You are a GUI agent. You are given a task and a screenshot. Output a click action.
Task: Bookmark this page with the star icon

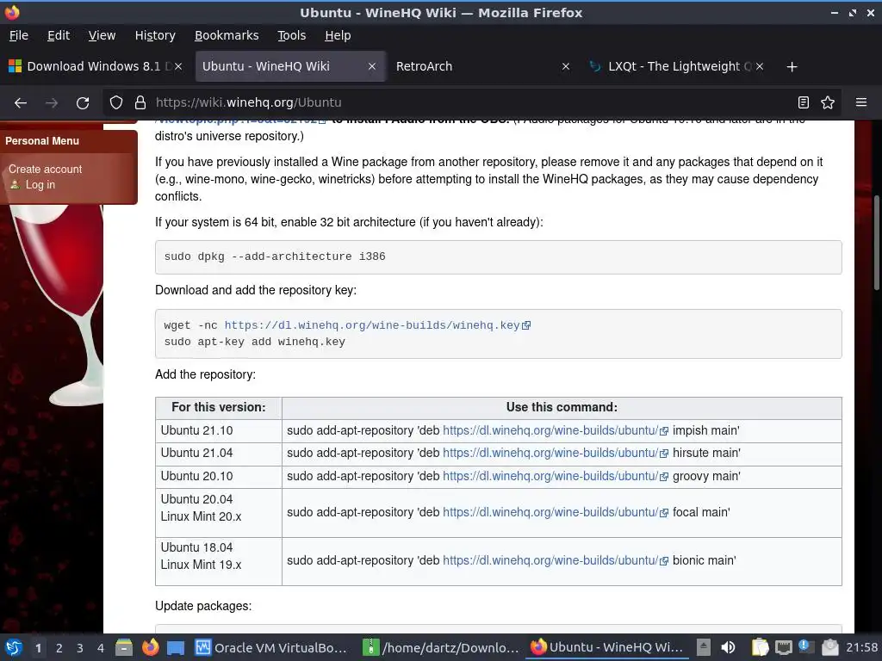(828, 103)
